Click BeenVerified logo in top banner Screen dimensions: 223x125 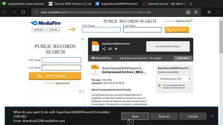(x=183, y=21)
